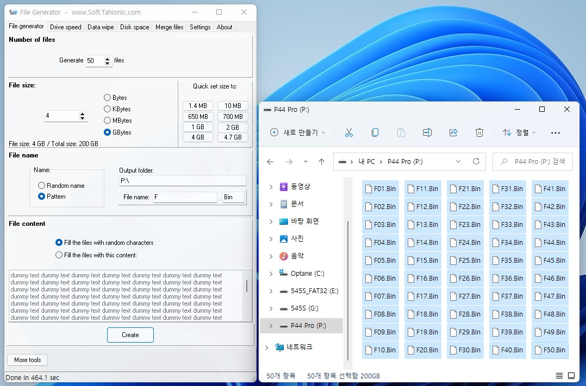The image size is (586, 386).
Task: Click the Documents (문서) folder icon in sidebar
Action: [284, 204]
